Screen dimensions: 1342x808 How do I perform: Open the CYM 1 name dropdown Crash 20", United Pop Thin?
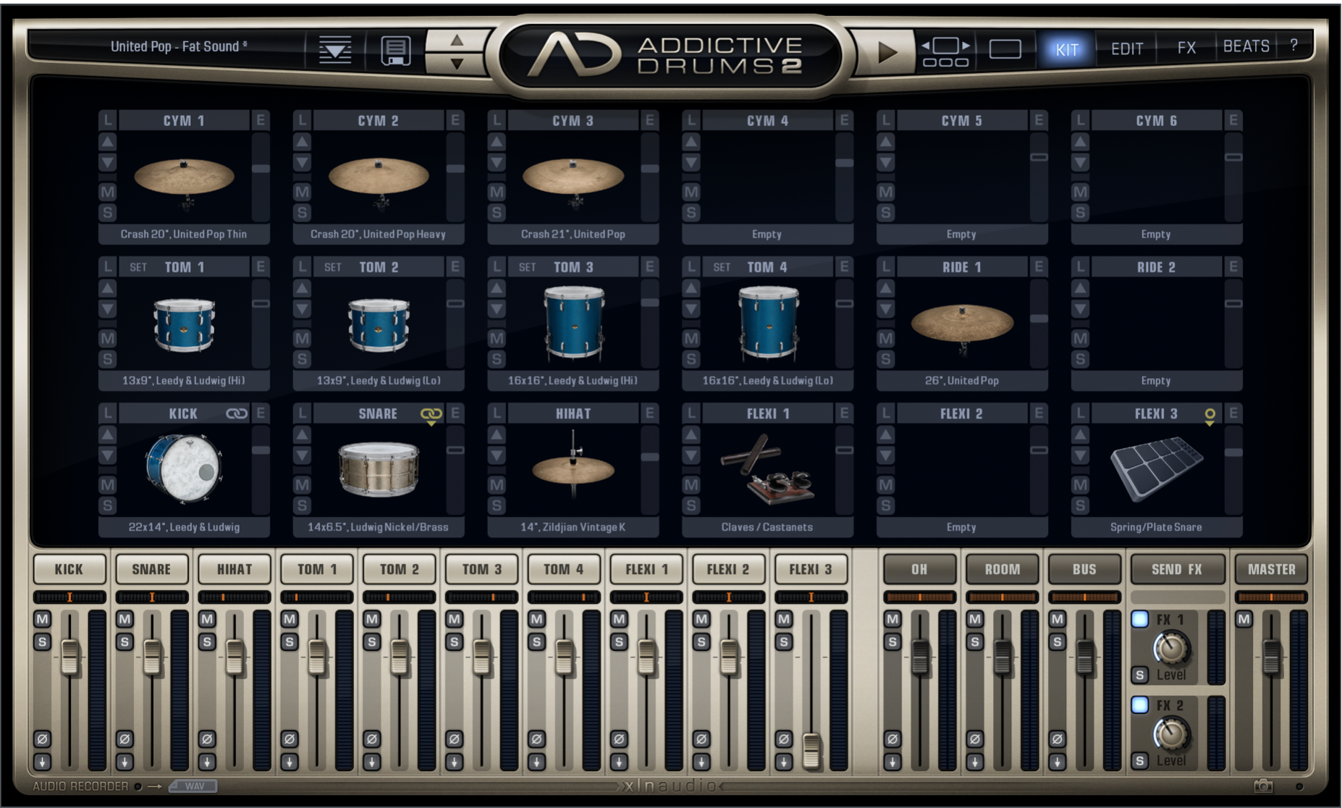point(184,235)
